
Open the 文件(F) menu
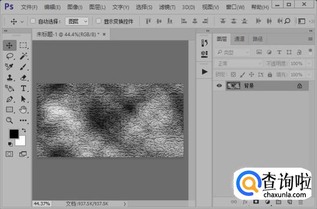tap(29, 7)
